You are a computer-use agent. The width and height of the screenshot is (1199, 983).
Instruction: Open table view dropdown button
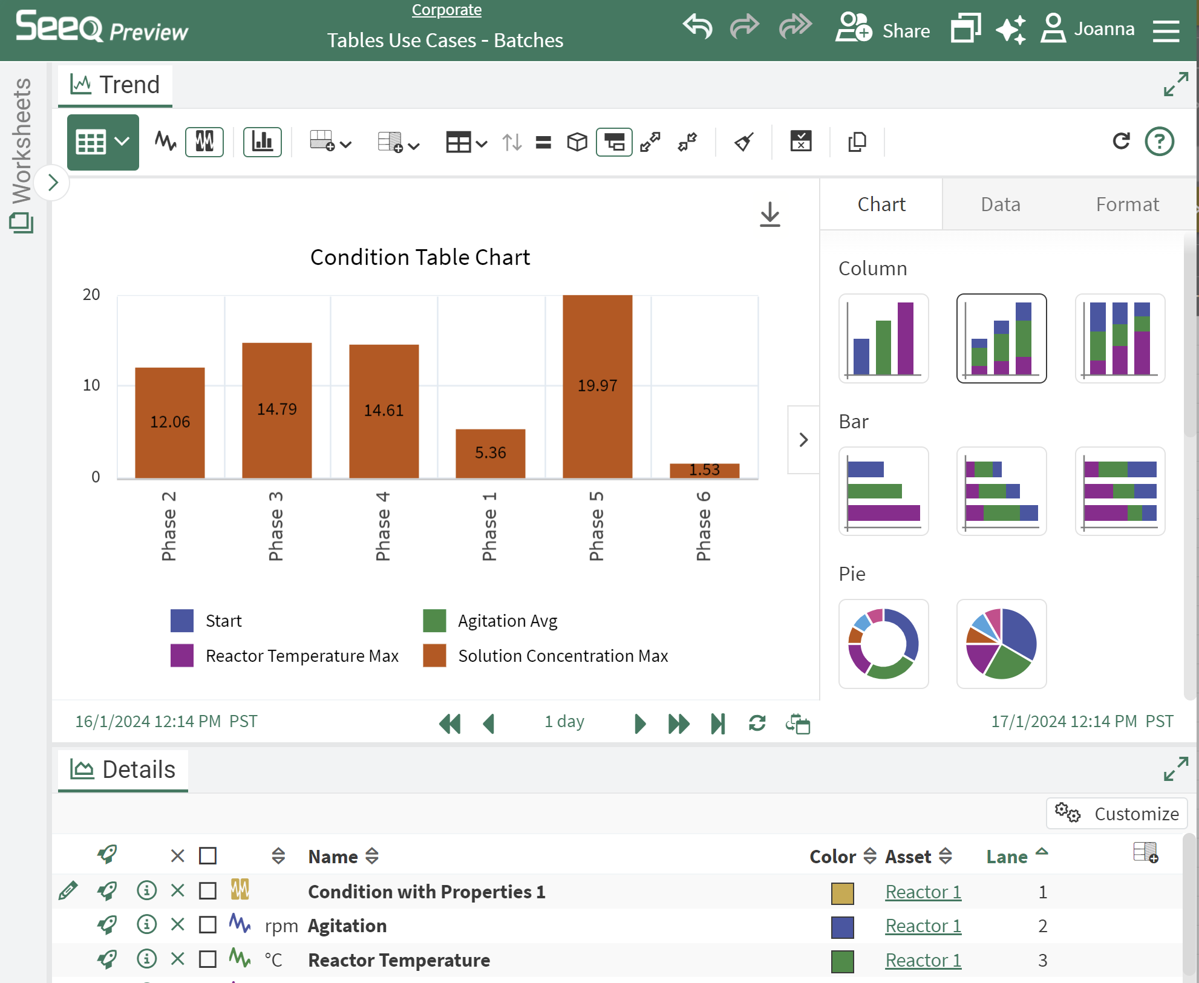pos(103,142)
